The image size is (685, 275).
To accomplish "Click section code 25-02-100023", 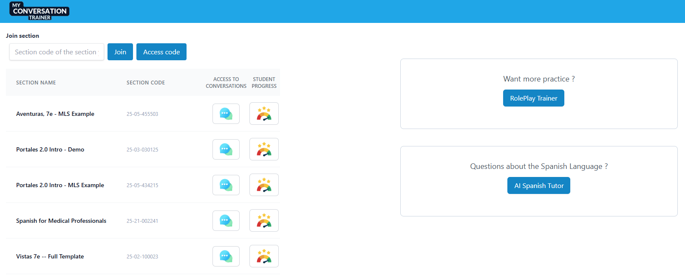I will [142, 257].
